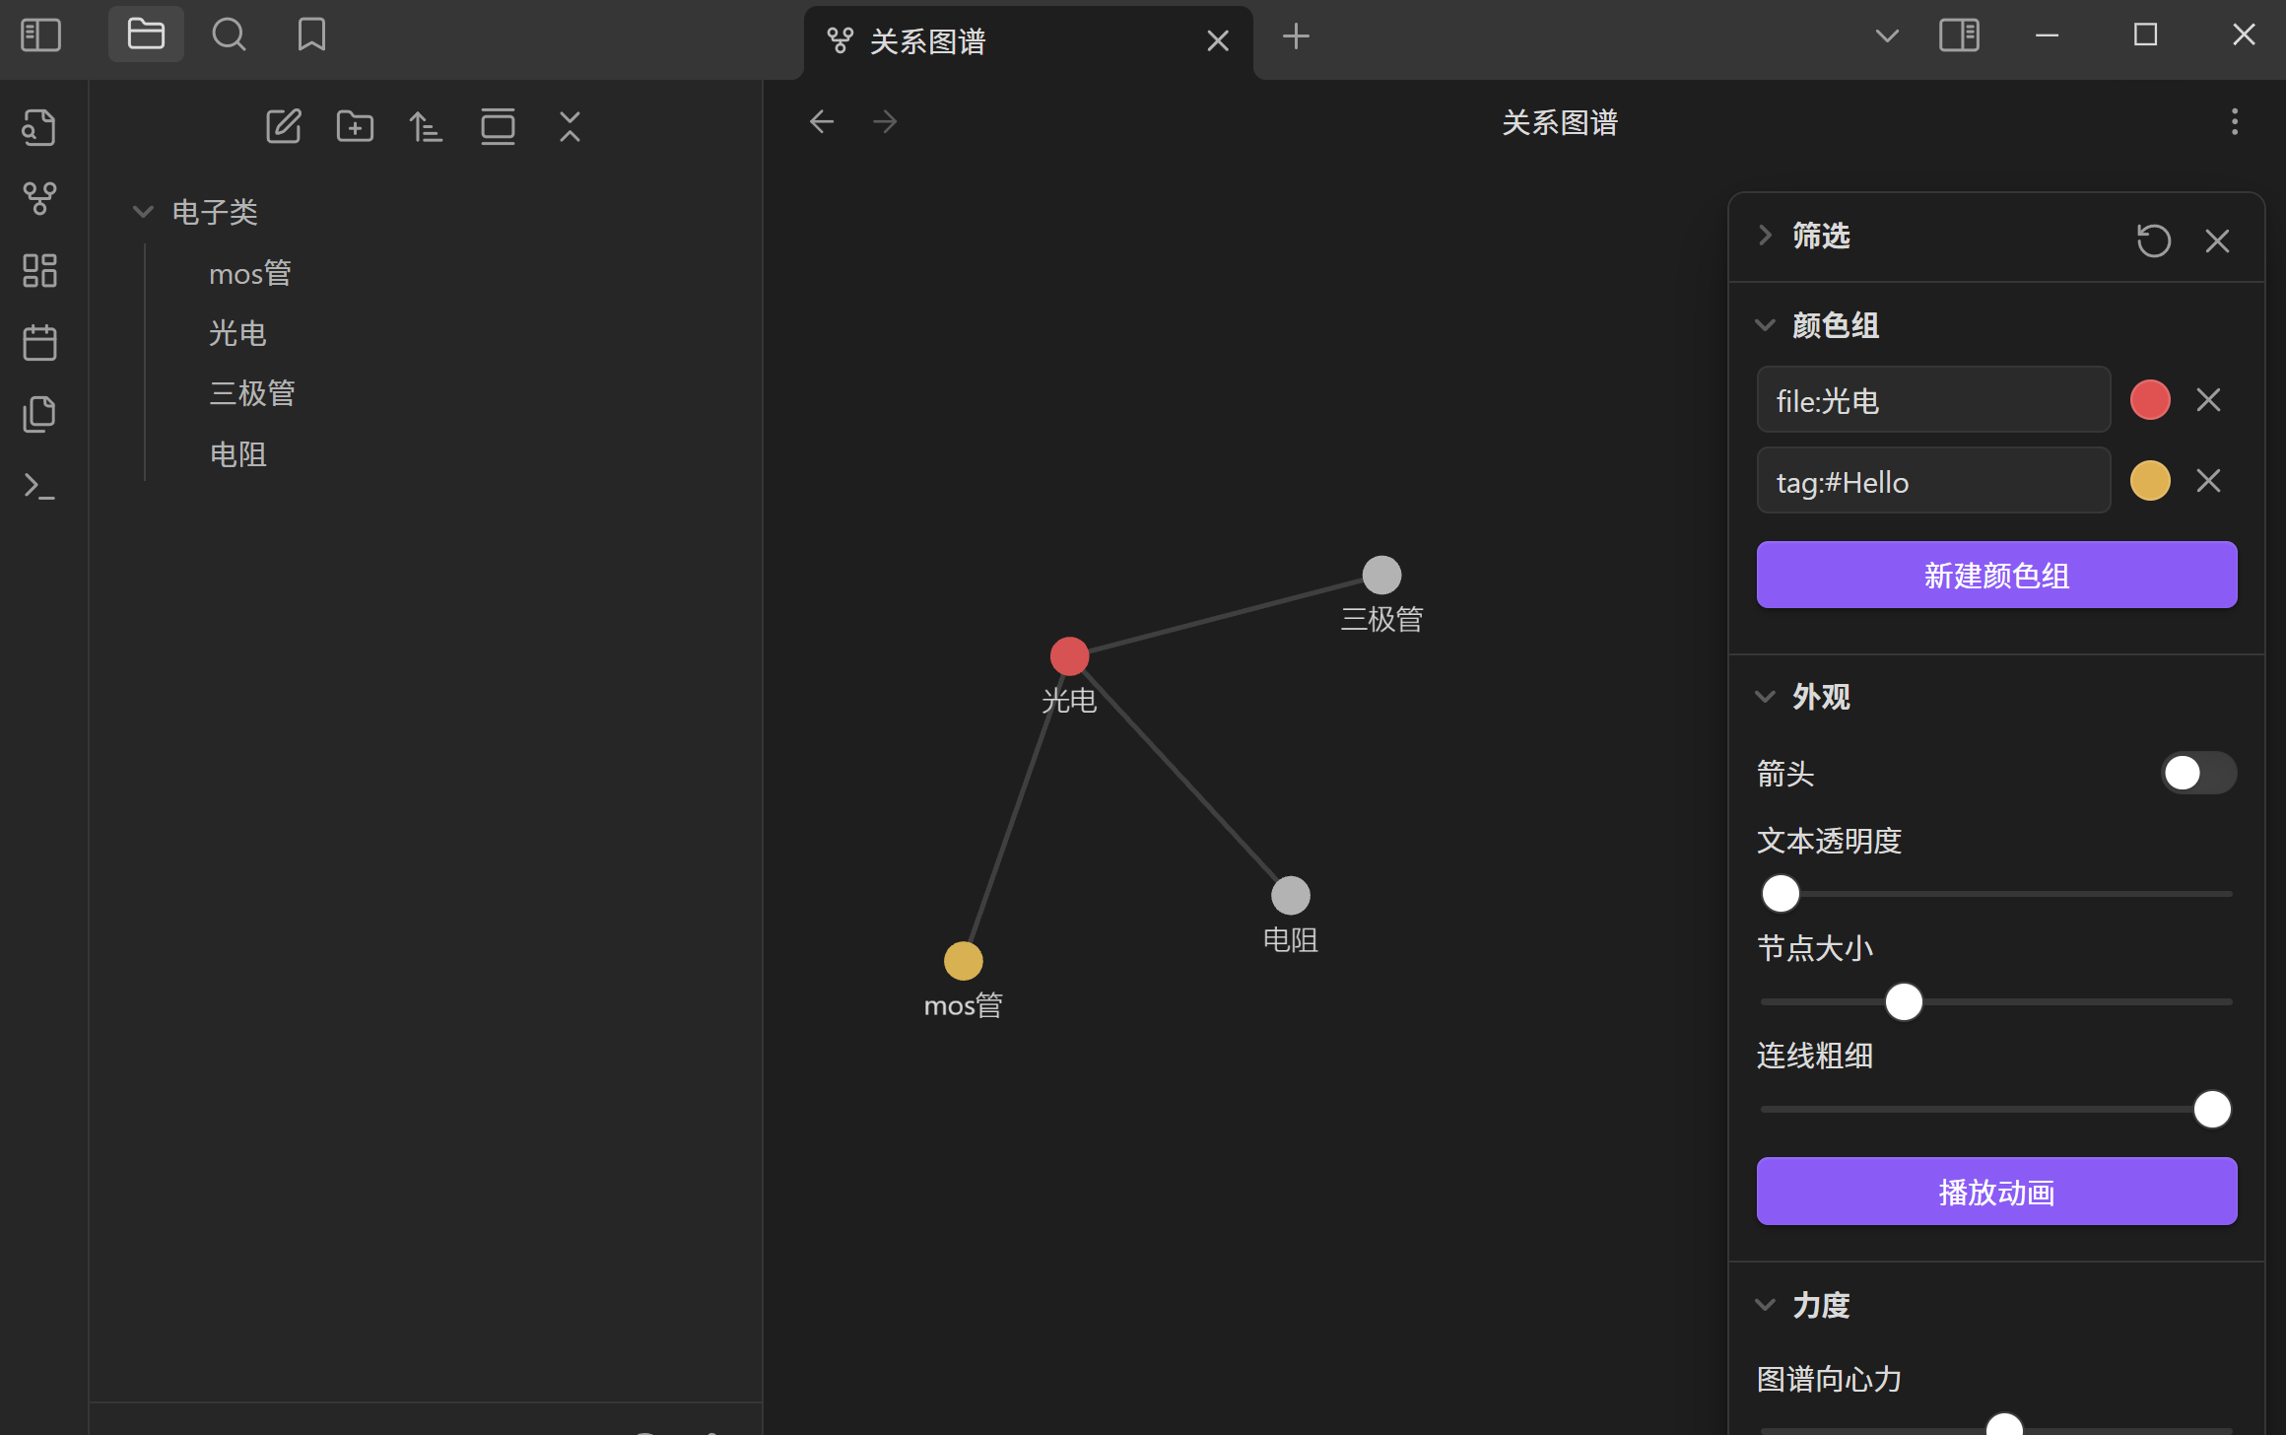Click the 新建颜色组 button
2286x1435 pixels.
tap(1996, 575)
